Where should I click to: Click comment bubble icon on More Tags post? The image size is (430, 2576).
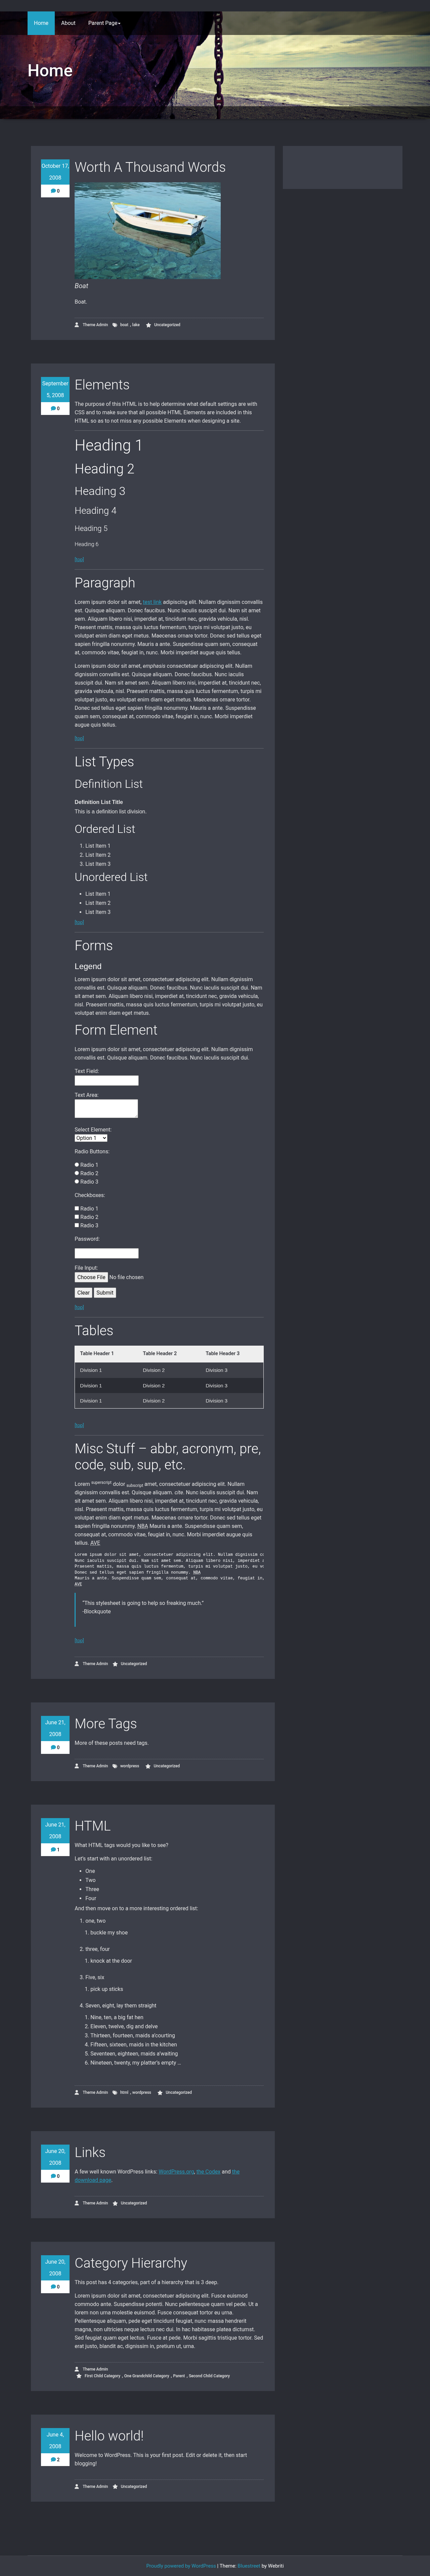(x=53, y=1747)
